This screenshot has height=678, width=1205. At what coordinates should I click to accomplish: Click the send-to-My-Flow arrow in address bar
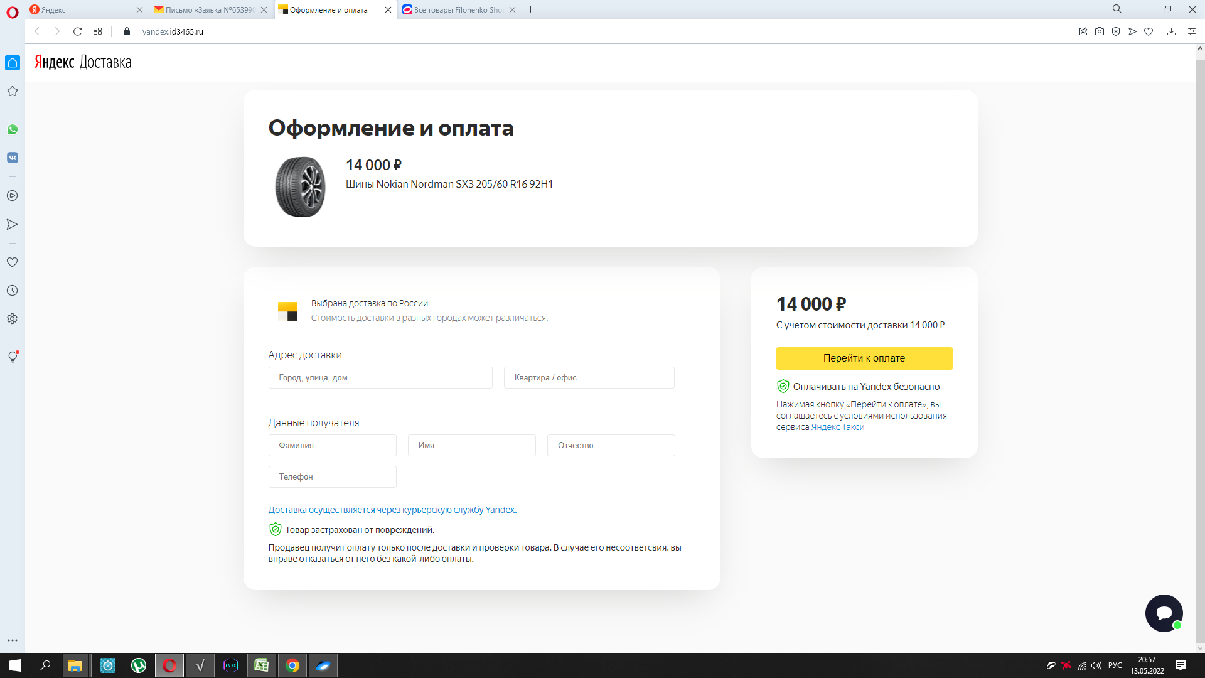coord(1132,31)
